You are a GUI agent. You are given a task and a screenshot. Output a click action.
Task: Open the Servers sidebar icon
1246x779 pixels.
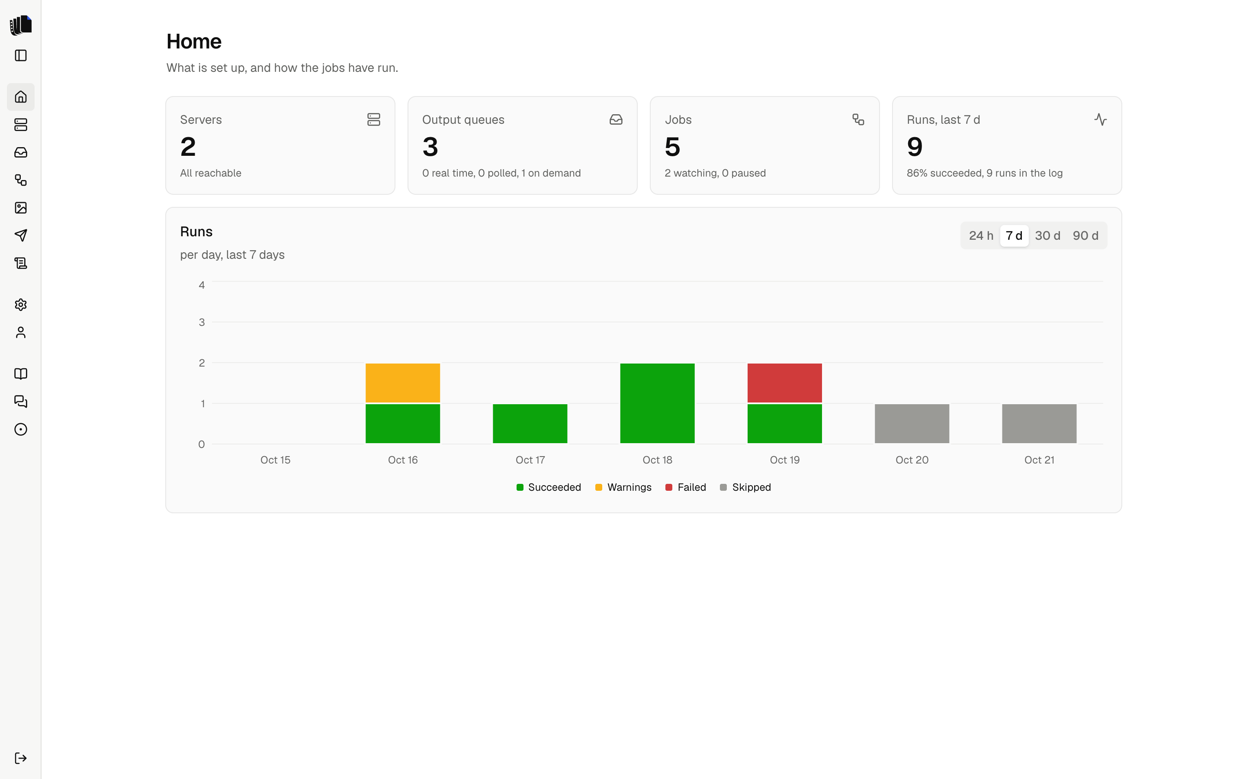pyautogui.click(x=21, y=125)
